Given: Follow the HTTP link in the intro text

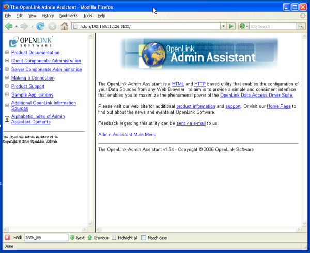Looking at the screenshot, I should coord(200,84).
